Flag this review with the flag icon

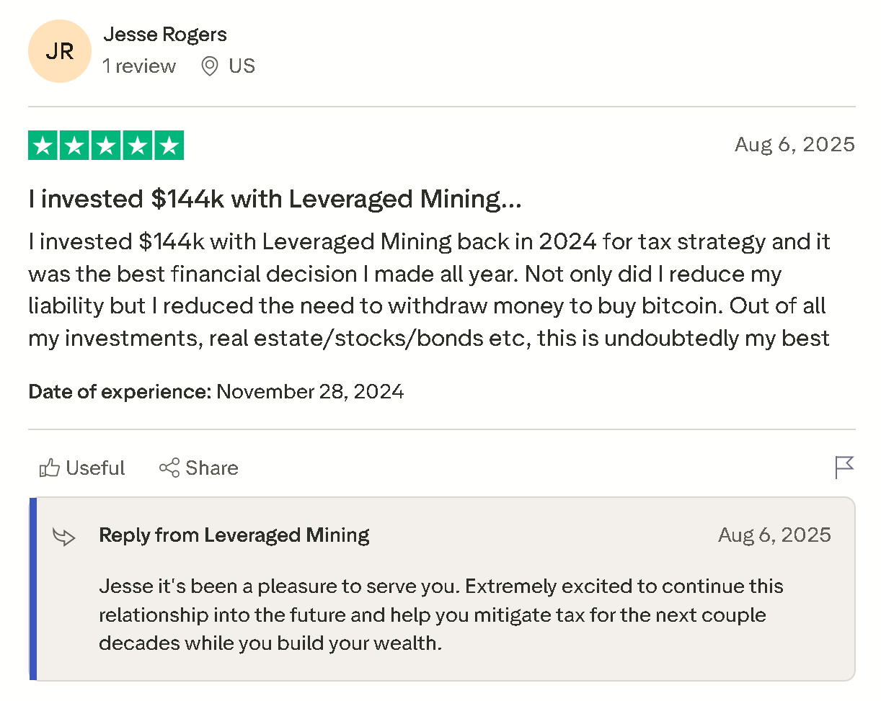click(844, 467)
